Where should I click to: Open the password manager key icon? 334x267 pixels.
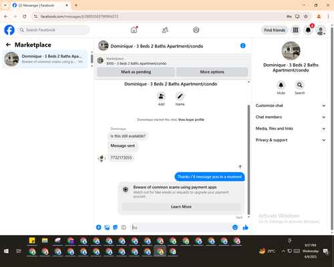point(289,17)
